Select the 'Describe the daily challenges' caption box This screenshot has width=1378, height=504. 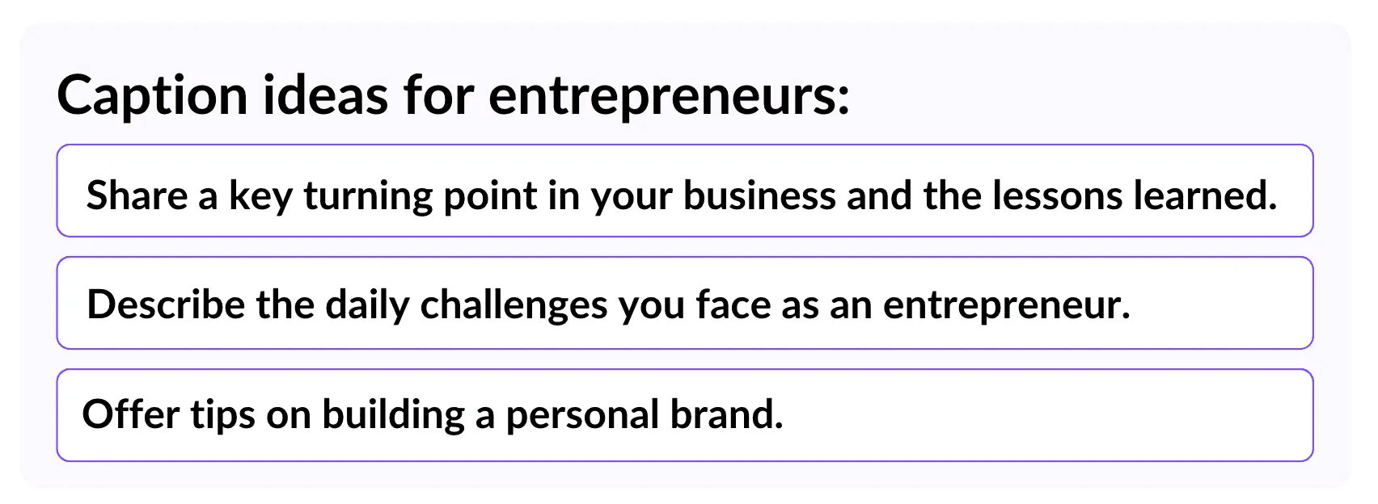click(684, 303)
